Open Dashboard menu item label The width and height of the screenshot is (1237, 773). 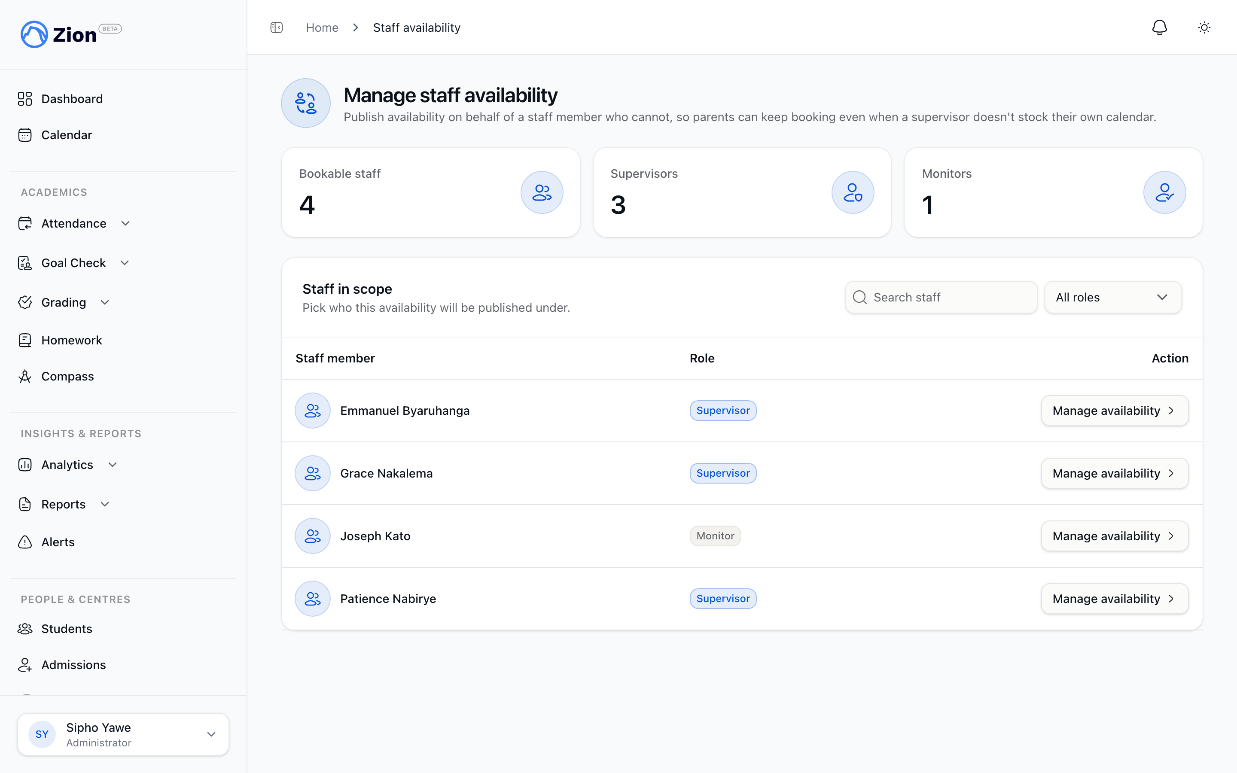pyautogui.click(x=72, y=99)
